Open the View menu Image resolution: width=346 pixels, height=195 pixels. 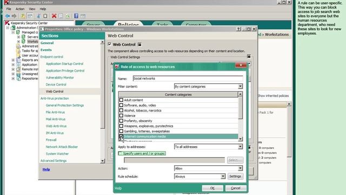click(x=32, y=9)
